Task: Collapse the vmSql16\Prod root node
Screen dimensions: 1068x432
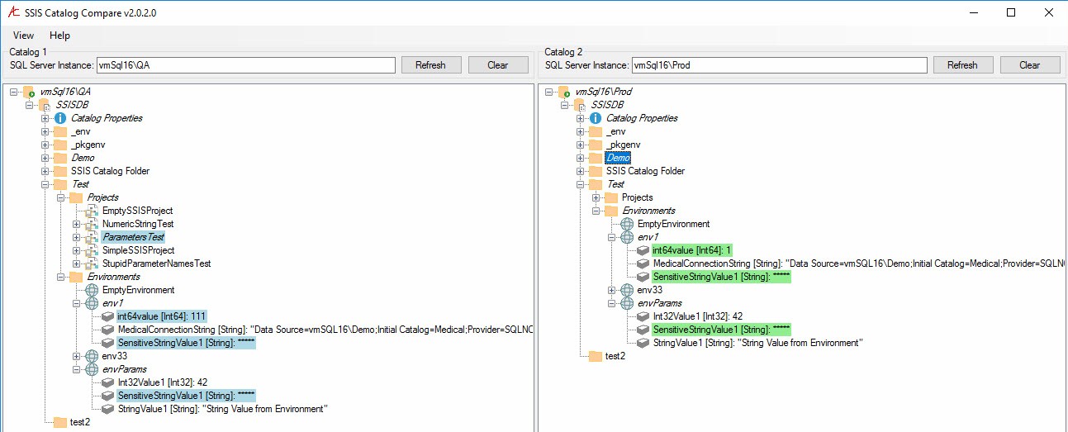Action: tap(549, 92)
